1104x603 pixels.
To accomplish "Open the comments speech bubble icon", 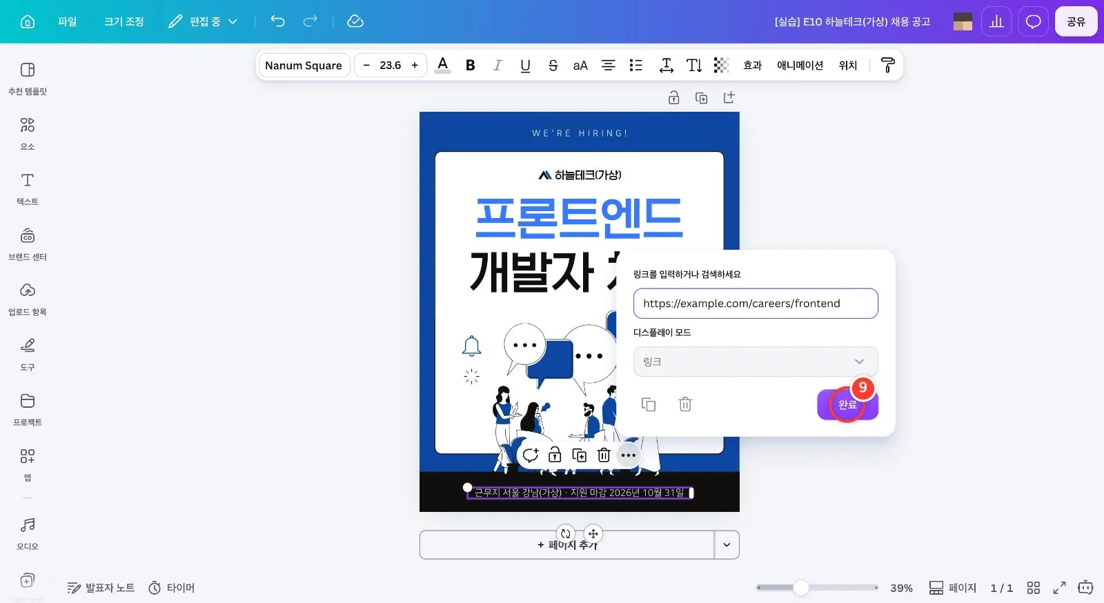I will 1033,21.
